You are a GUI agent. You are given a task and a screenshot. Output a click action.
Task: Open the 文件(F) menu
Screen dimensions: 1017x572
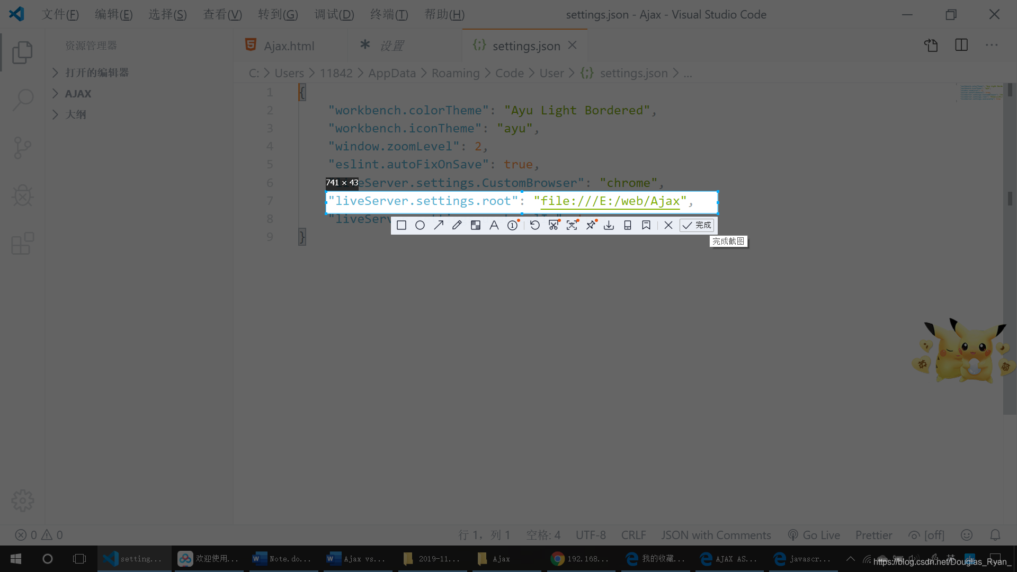(60, 14)
